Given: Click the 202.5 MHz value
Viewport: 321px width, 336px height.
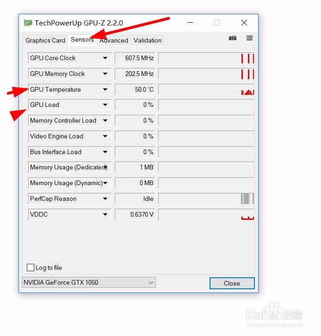Looking at the screenshot, I should point(135,74).
